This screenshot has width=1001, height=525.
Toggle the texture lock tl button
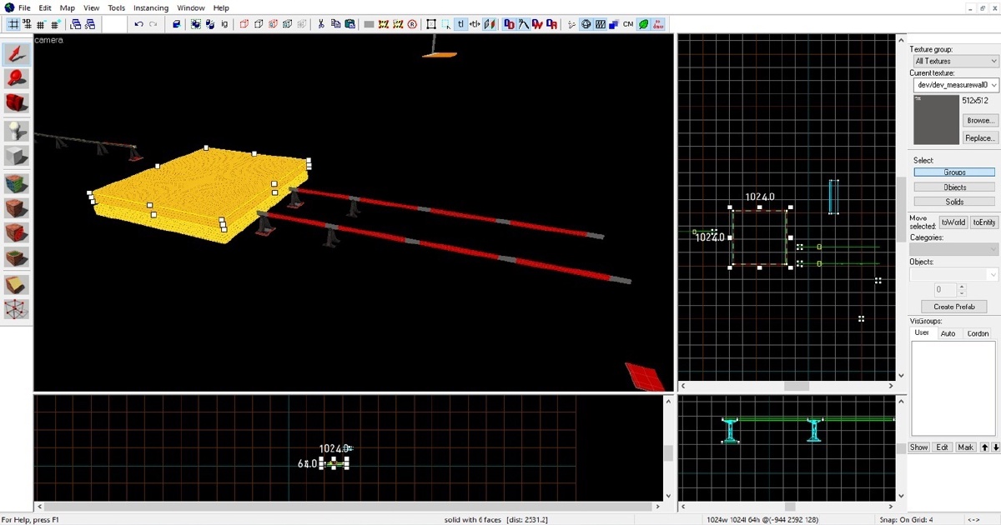460,24
